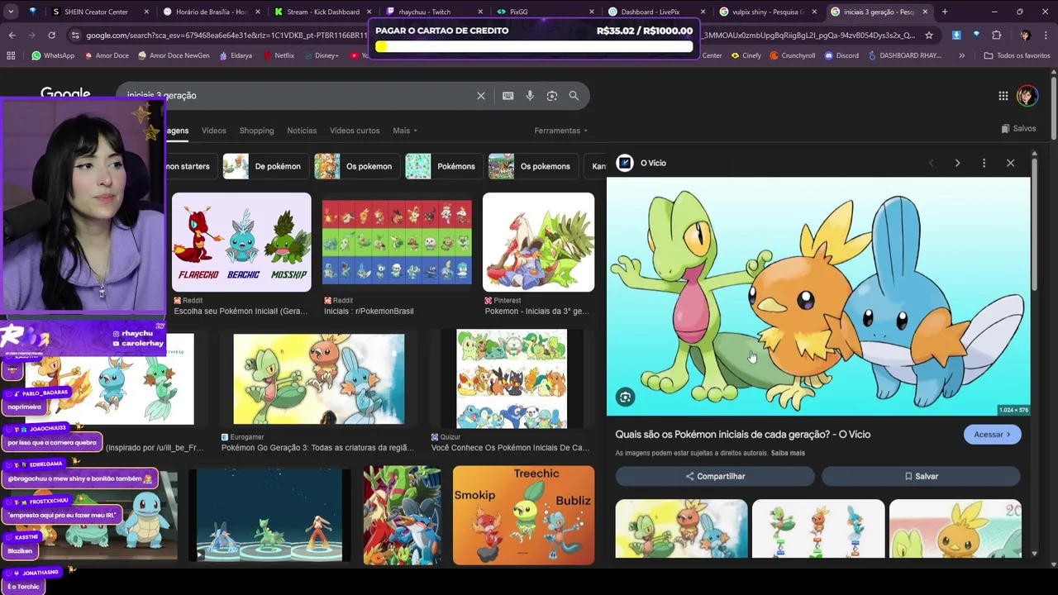Bookmark this page with the star icon

click(x=929, y=36)
